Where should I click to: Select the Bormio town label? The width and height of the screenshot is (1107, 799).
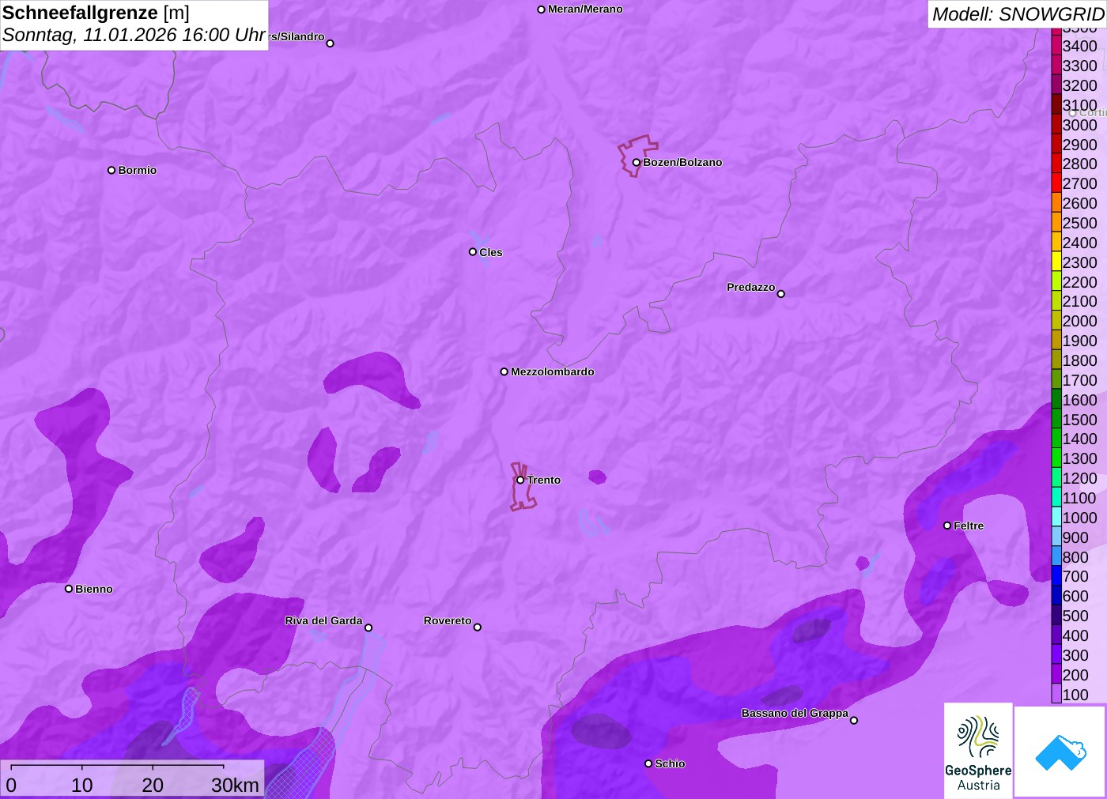pos(138,171)
